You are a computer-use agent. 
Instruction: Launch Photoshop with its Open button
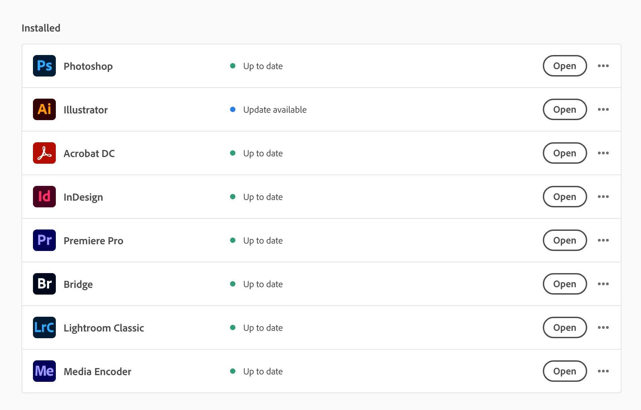pyautogui.click(x=565, y=66)
